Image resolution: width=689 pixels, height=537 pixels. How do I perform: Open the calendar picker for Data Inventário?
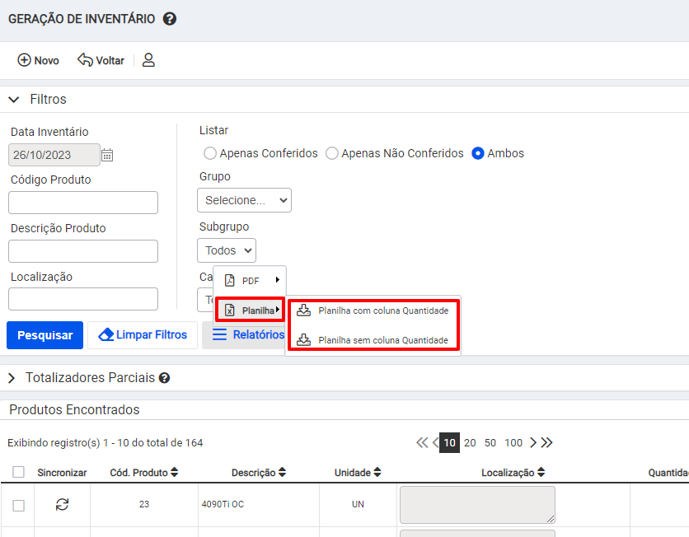[x=107, y=155]
